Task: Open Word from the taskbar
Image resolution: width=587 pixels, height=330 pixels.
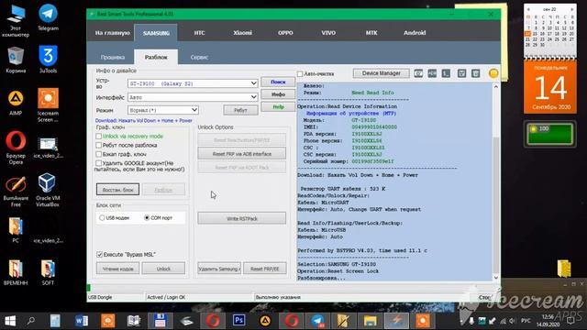Action: pyautogui.click(x=82, y=321)
